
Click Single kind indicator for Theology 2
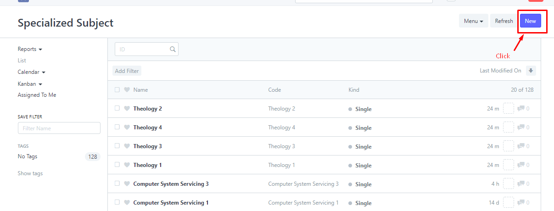pyautogui.click(x=360, y=109)
